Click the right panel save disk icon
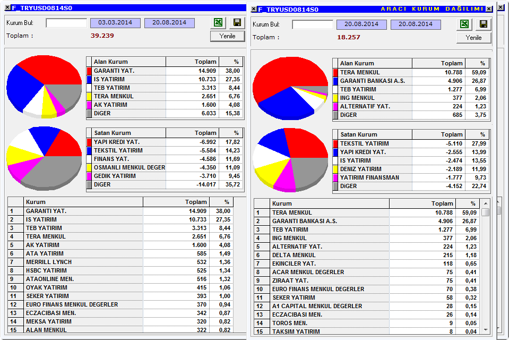The width and height of the screenshot is (509, 340). 484,24
